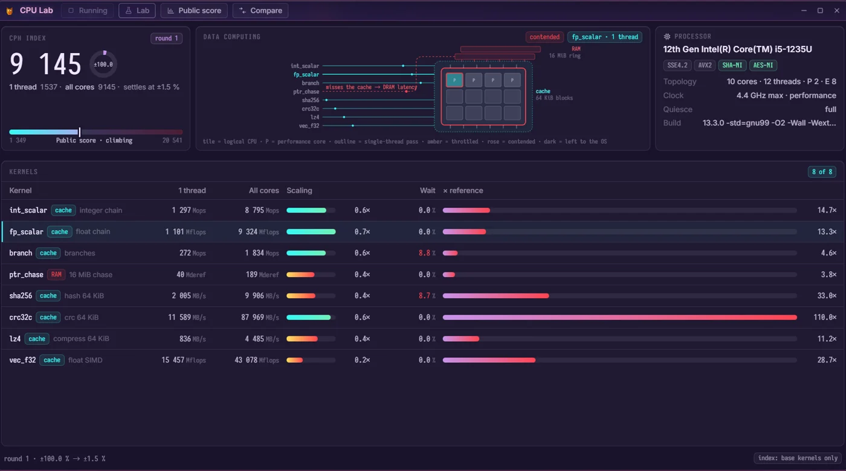
Task: Select the highlighted first P core tile
Action: [x=454, y=80]
